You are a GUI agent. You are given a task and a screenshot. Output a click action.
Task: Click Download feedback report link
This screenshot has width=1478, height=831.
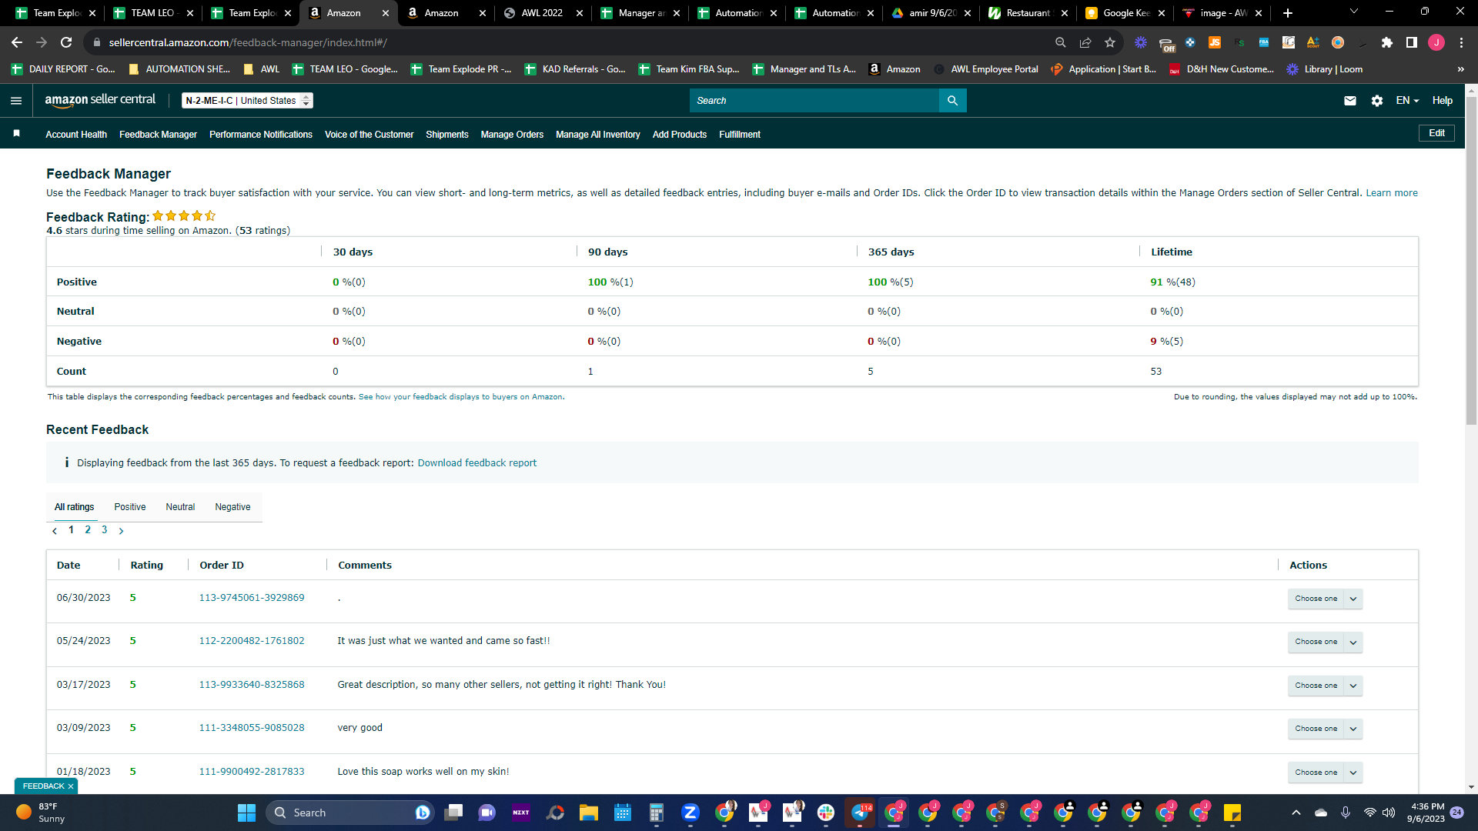click(477, 463)
